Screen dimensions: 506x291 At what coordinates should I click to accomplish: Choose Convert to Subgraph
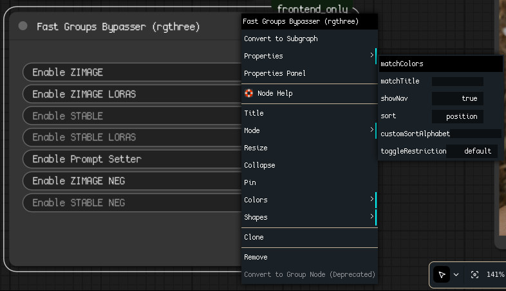pyautogui.click(x=281, y=39)
